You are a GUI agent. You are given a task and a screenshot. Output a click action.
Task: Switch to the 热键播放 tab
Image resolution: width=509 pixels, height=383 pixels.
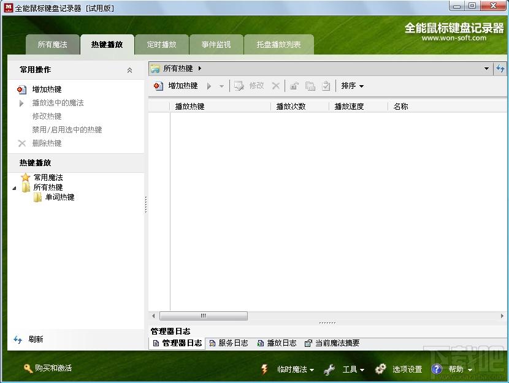[107, 45]
